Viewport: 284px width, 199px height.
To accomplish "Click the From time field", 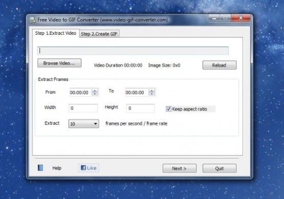I will coord(84,93).
